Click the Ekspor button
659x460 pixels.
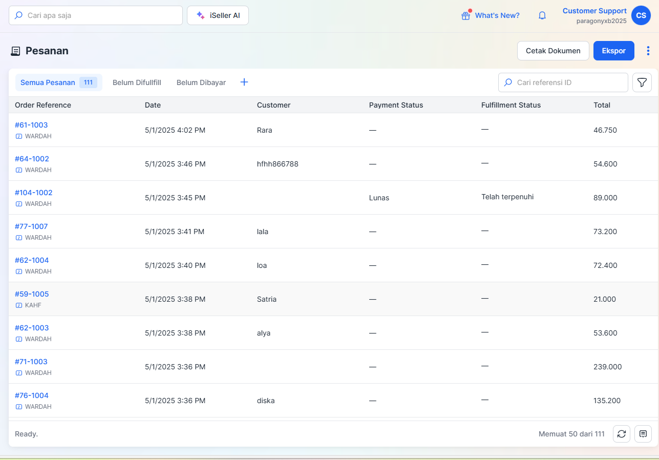coord(613,51)
